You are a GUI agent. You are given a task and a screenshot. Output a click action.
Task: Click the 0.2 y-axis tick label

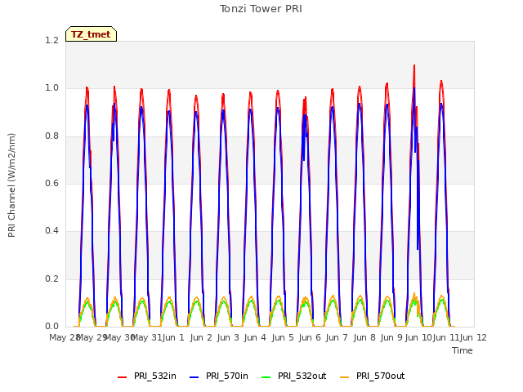pos(51,278)
